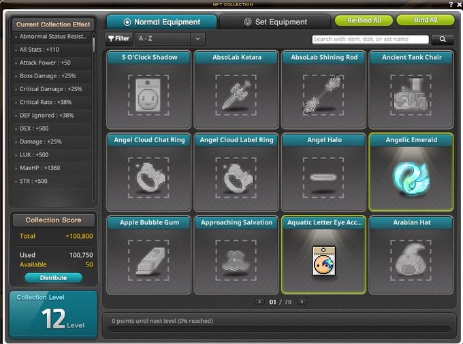Click the Available points value 50
This screenshot has width=463, height=344.
89,264
